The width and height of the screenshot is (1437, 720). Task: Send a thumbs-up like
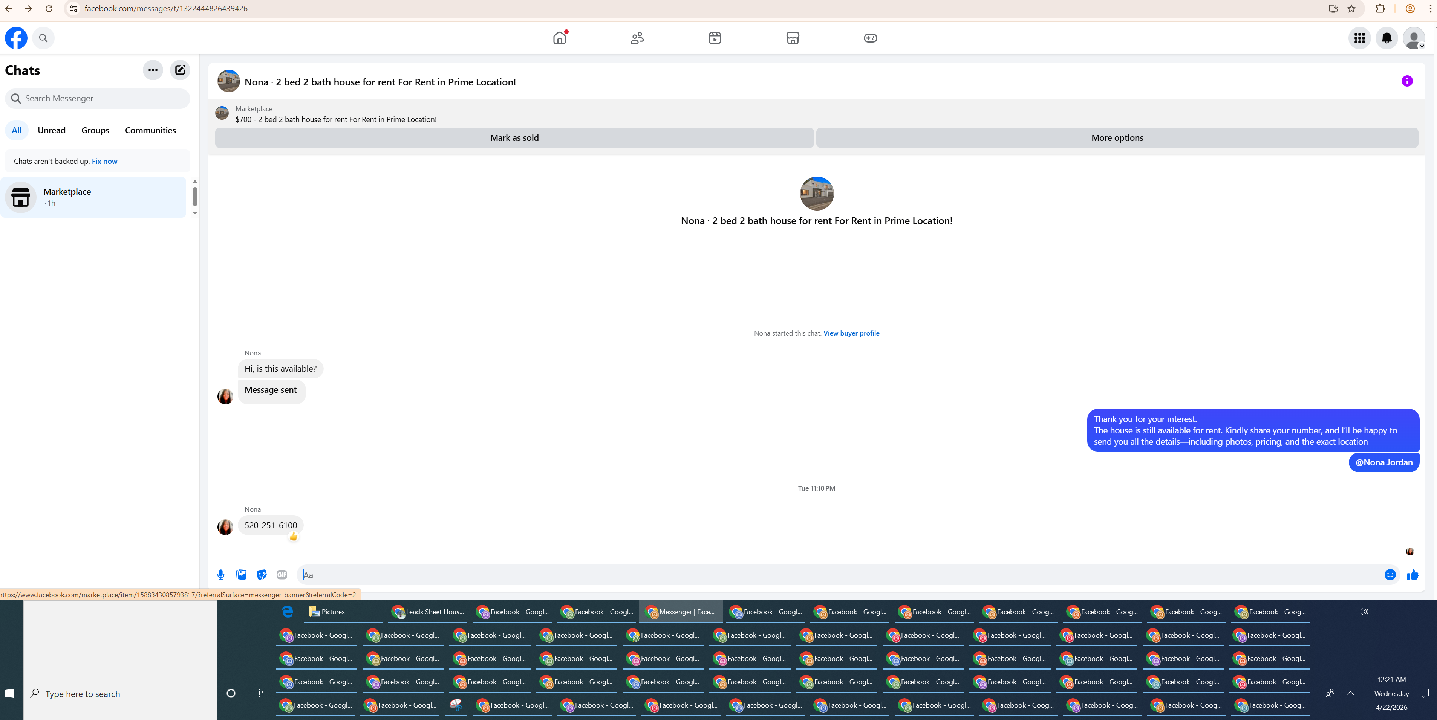click(x=1413, y=575)
